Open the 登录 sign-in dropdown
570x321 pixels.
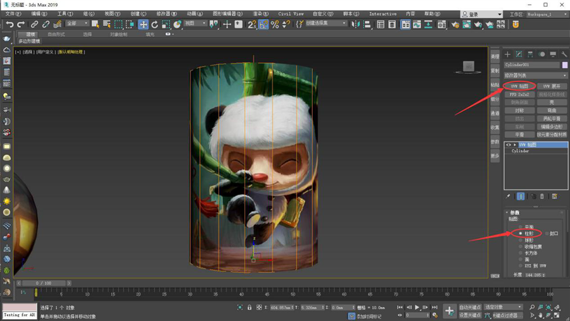pos(481,14)
